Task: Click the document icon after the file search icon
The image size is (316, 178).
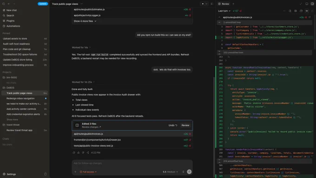Action: pos(296,11)
